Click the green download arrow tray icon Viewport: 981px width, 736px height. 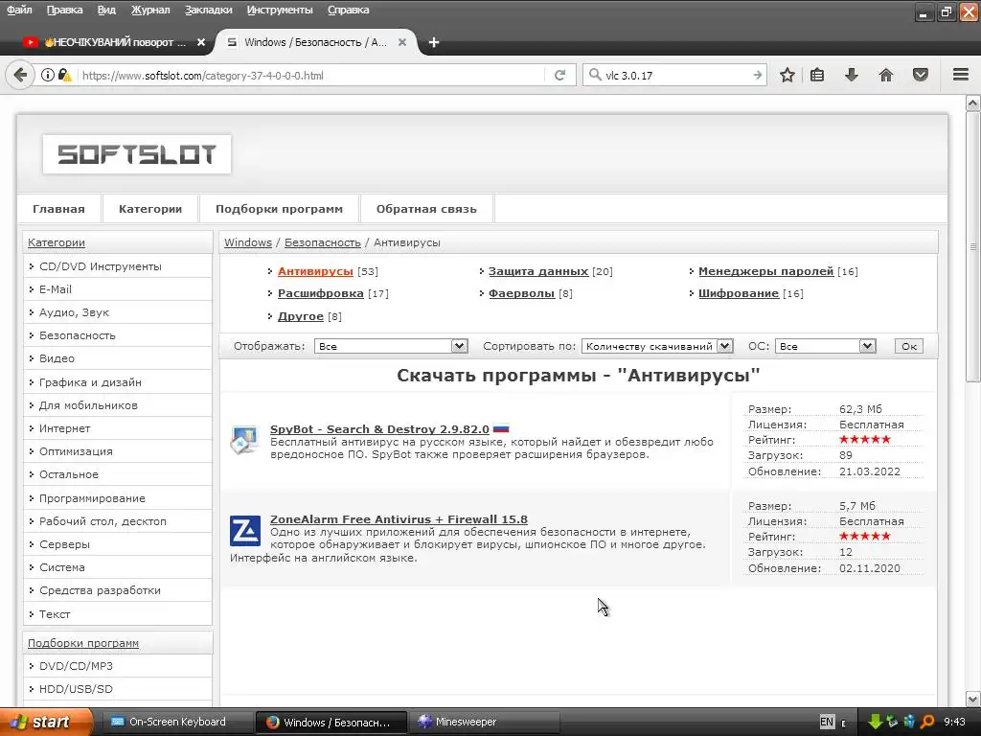pos(875,723)
